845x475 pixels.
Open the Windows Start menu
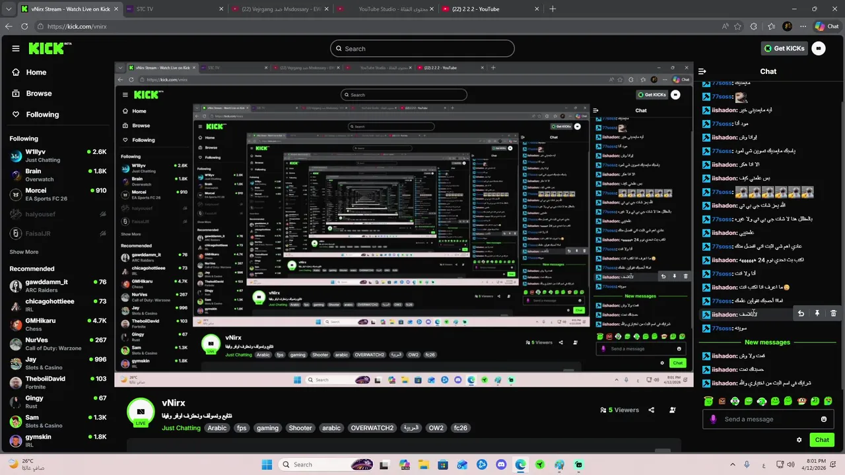[267, 464]
